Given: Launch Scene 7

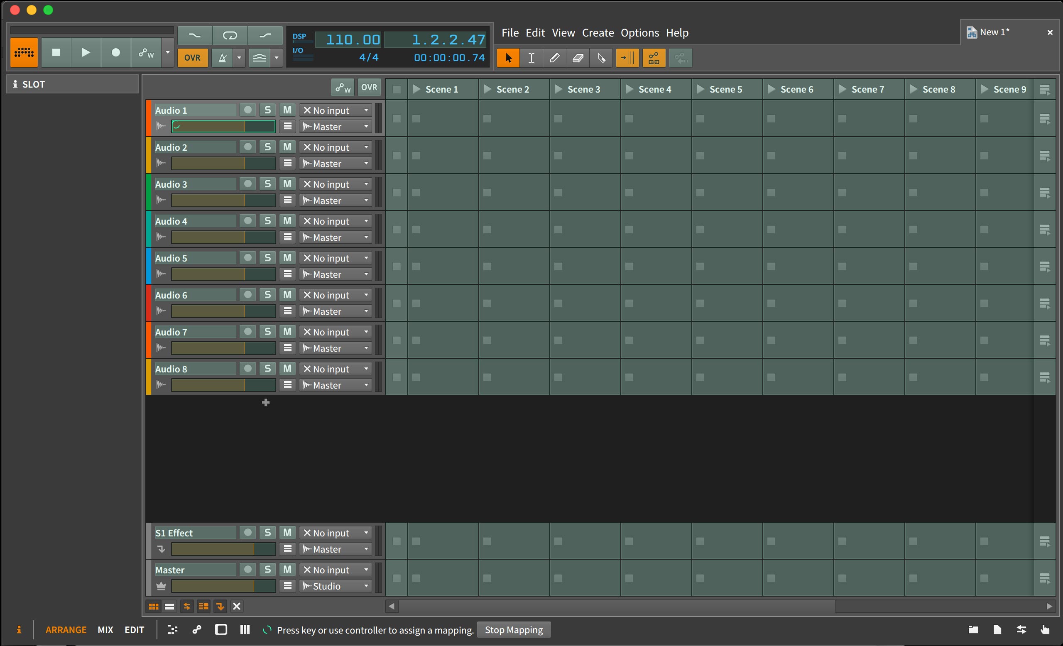Looking at the screenshot, I should tap(843, 89).
